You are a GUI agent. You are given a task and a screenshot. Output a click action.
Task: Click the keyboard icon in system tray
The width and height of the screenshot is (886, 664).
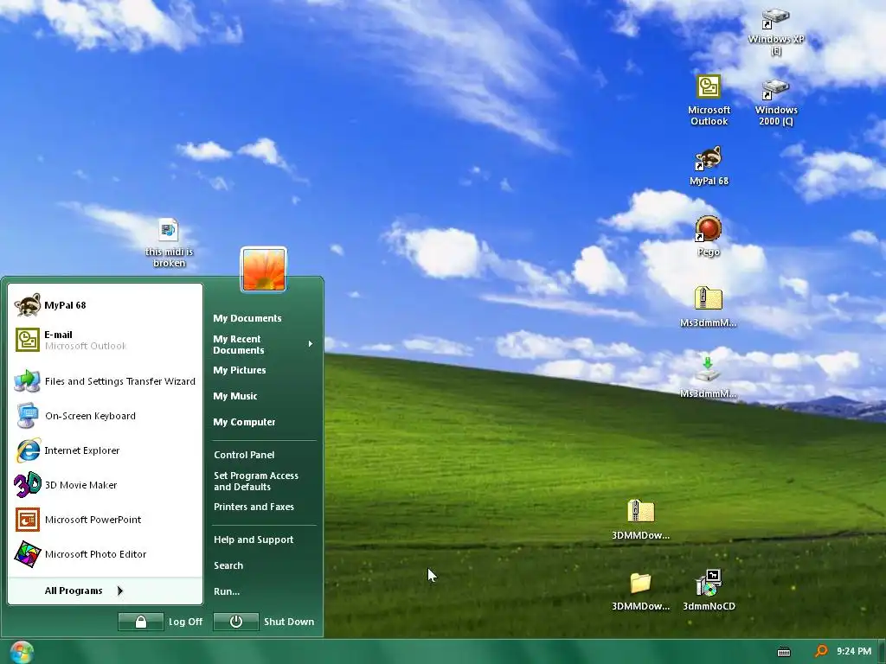(784, 652)
